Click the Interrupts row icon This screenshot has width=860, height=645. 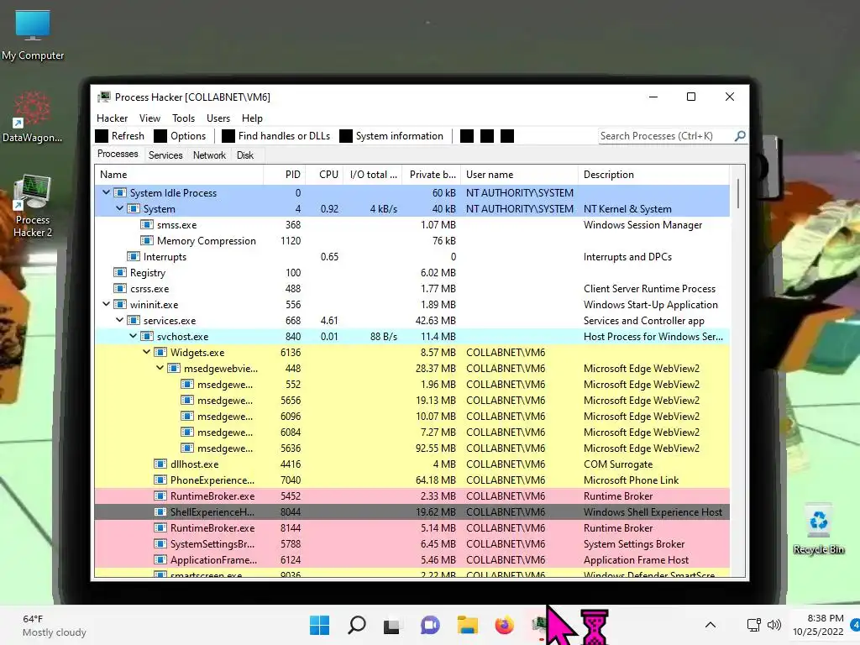click(133, 257)
